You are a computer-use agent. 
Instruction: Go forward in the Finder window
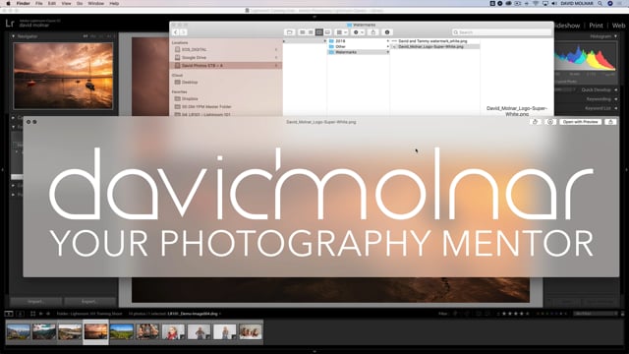[x=184, y=32]
